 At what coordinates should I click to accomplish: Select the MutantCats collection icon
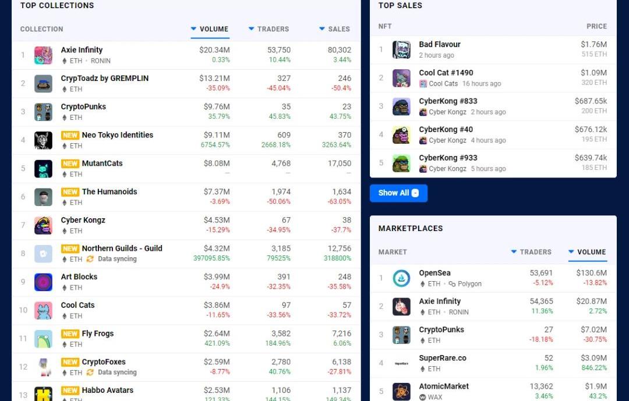[43, 169]
